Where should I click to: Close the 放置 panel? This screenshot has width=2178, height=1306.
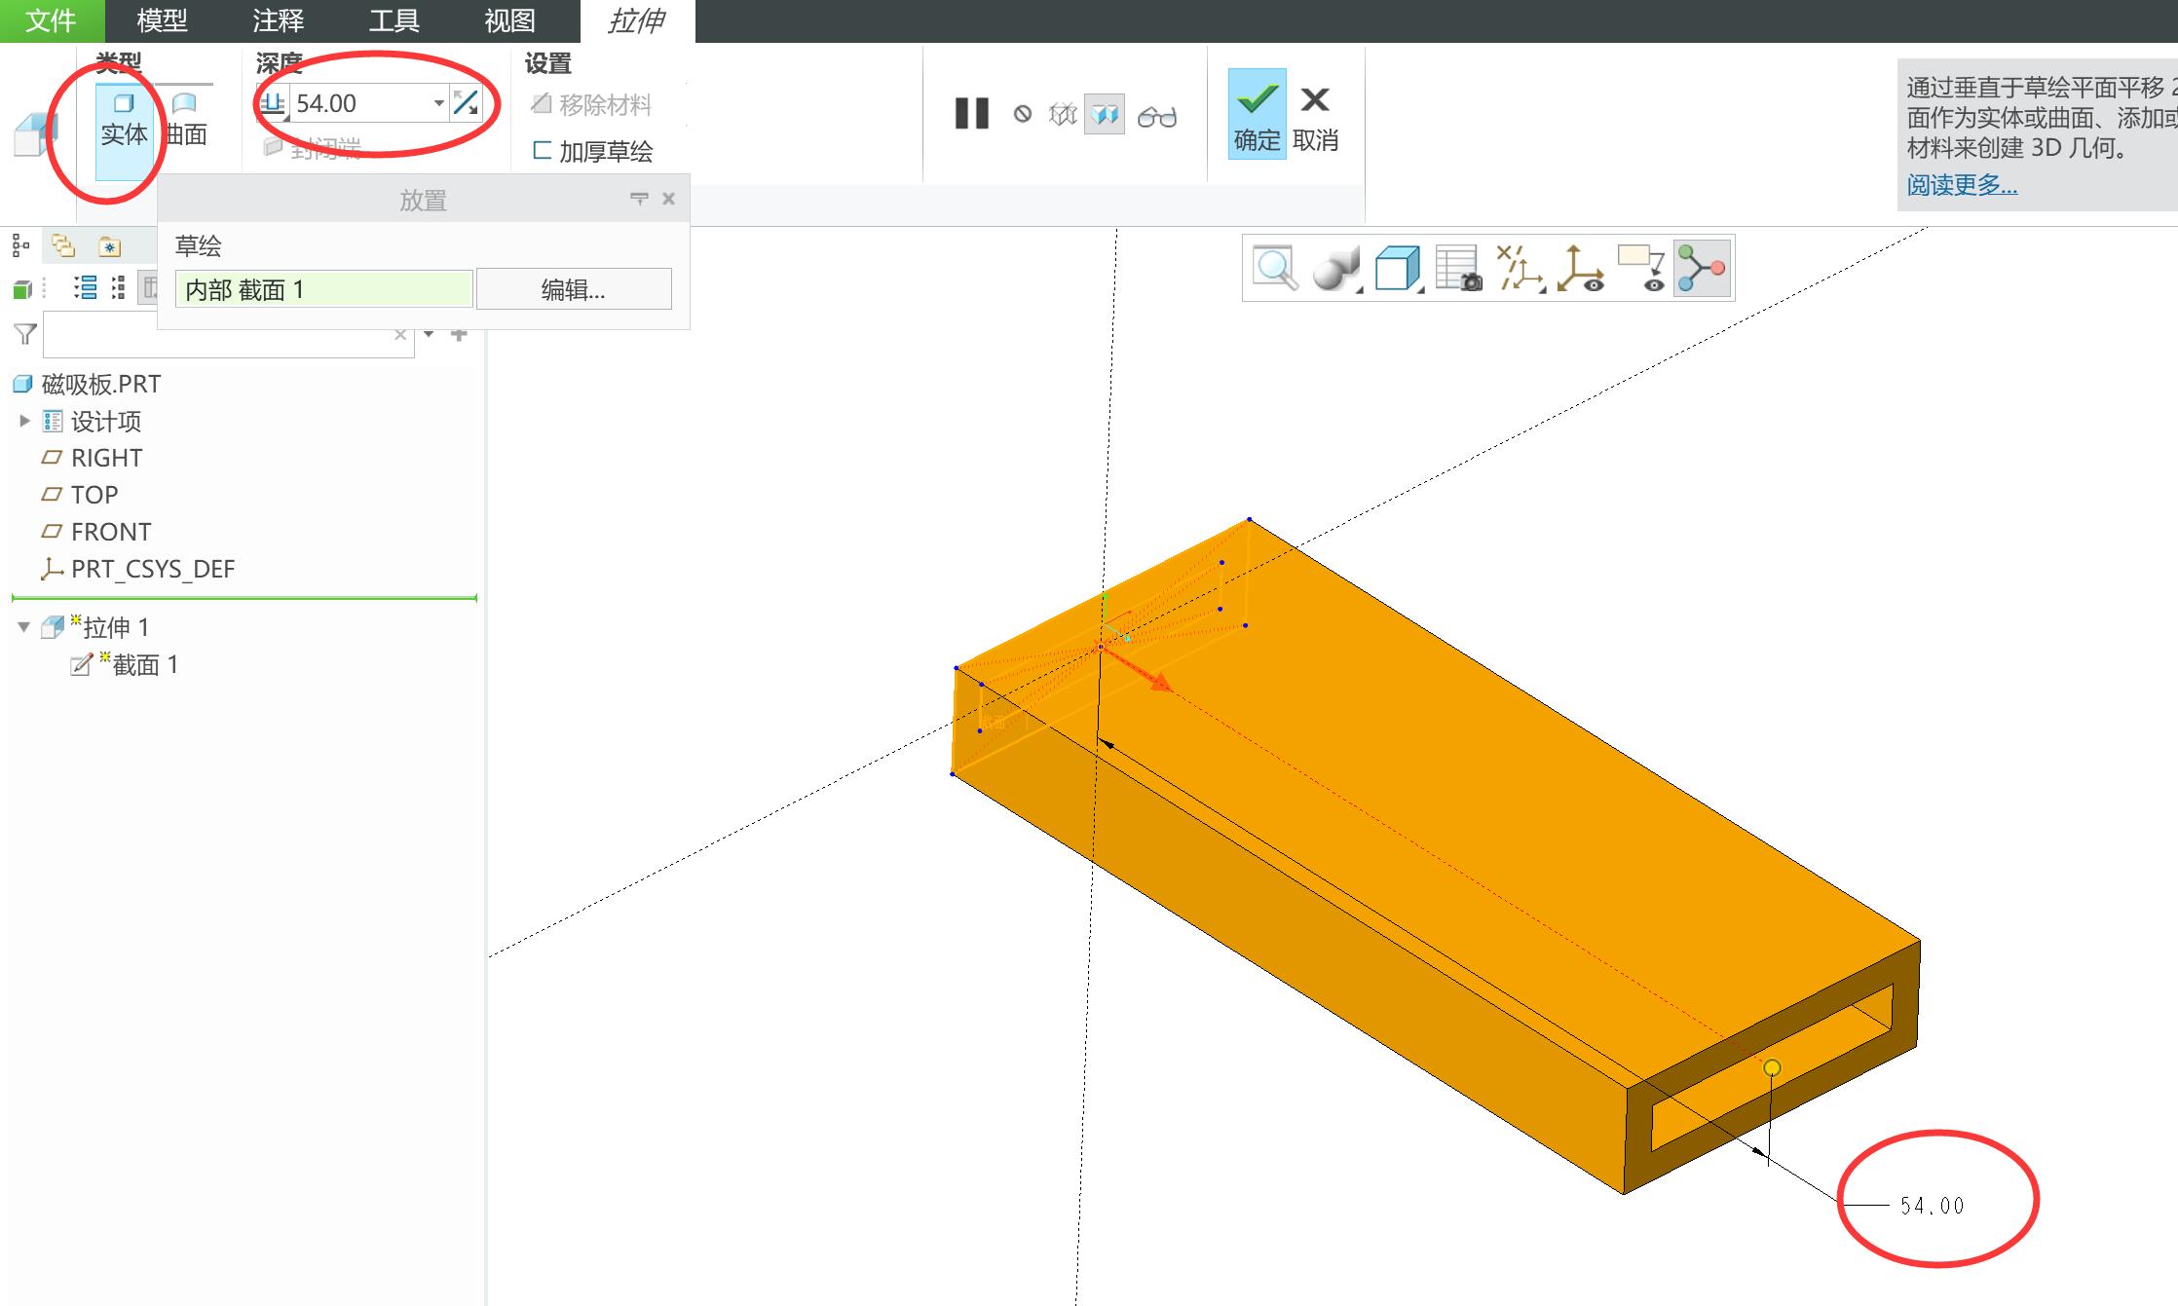click(x=668, y=199)
